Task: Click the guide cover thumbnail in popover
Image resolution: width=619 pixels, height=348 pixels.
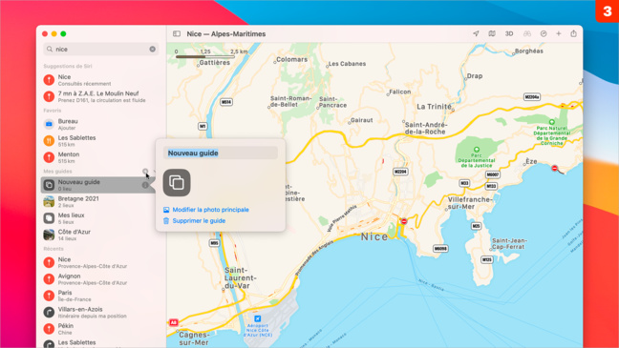Action: [x=177, y=182]
